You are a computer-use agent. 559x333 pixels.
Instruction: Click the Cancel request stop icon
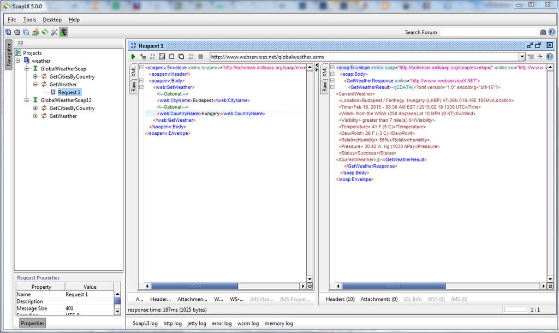[x=201, y=56]
